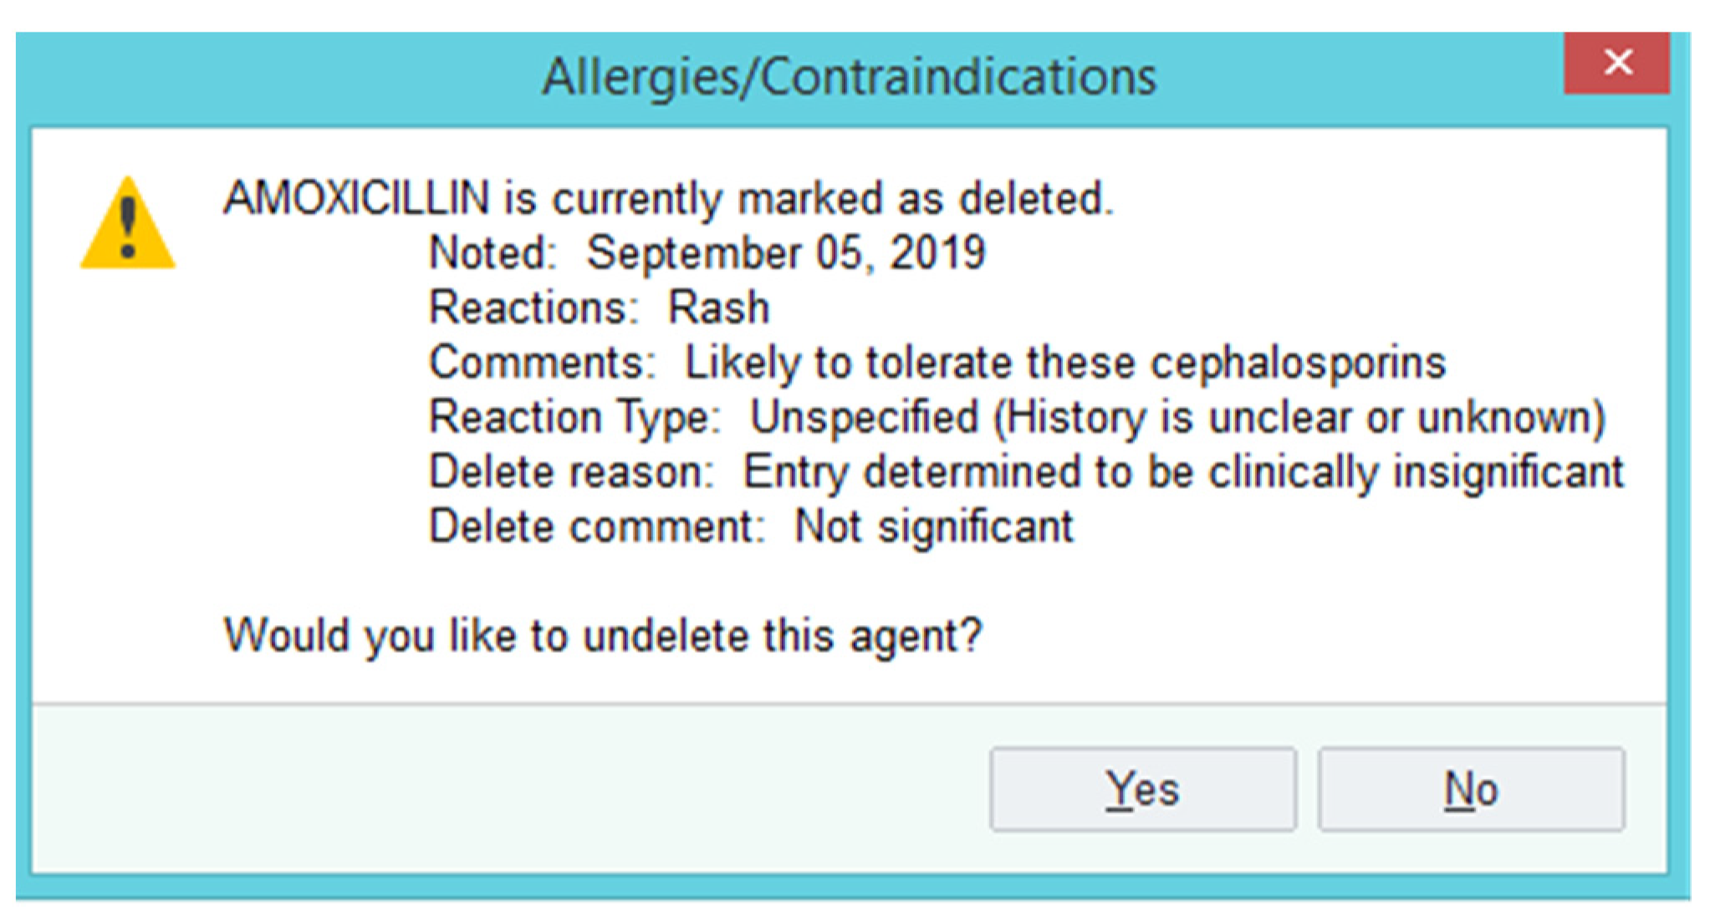This screenshot has height=921, width=1715.
Task: Click the "Delete reason:" label
Action: [x=571, y=472]
